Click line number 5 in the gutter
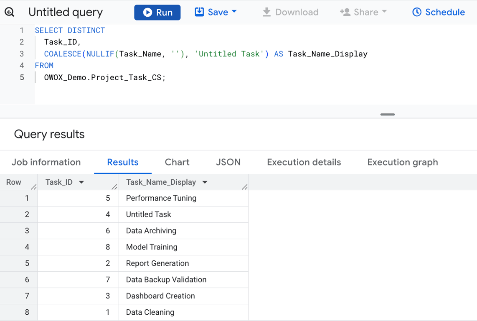The height and width of the screenshot is (321, 477). (x=22, y=77)
